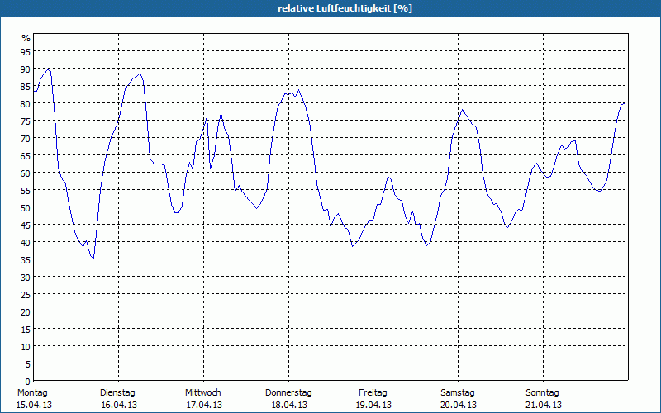Image resolution: width=661 pixels, height=413 pixels.
Task: Select the 'Donnerstag' day label
Action: [x=288, y=392]
